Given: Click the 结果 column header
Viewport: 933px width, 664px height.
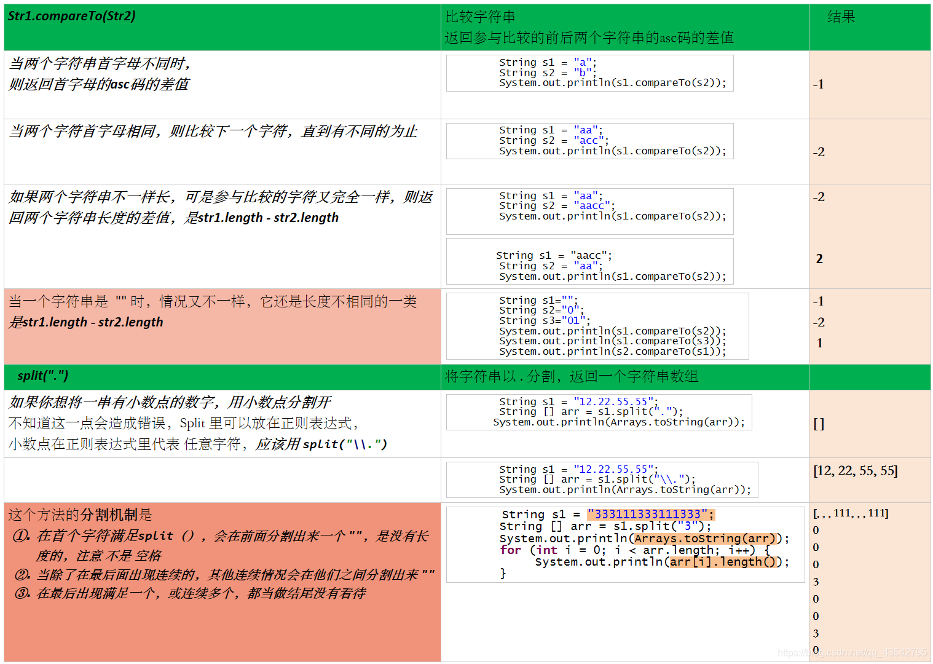Looking at the screenshot, I should pyautogui.click(x=841, y=17).
